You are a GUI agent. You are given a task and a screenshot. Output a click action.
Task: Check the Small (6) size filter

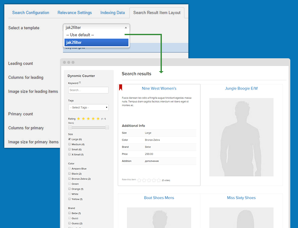click(x=69, y=149)
